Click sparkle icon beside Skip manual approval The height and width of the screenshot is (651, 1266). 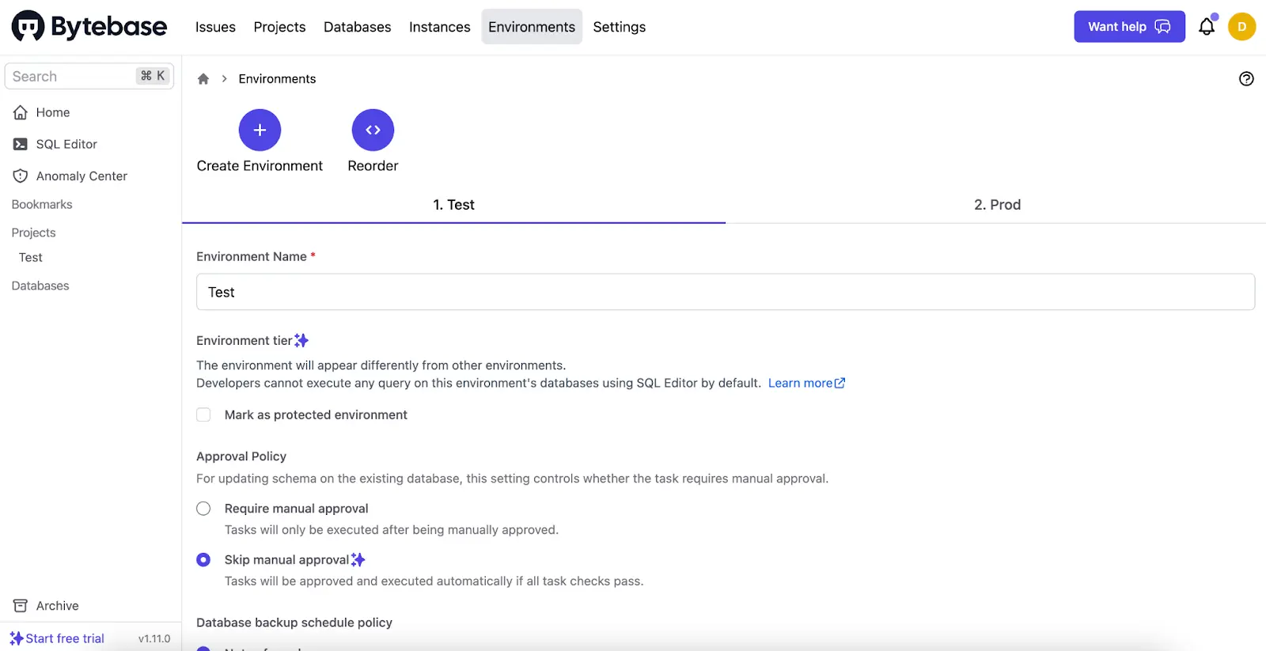point(358,560)
